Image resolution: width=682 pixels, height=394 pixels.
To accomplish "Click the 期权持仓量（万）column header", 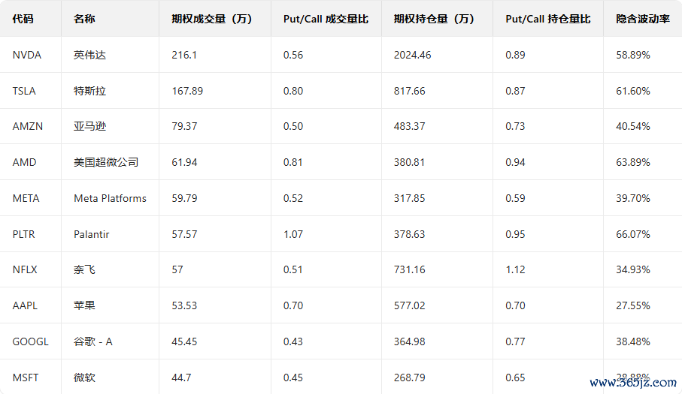I will [x=435, y=19].
